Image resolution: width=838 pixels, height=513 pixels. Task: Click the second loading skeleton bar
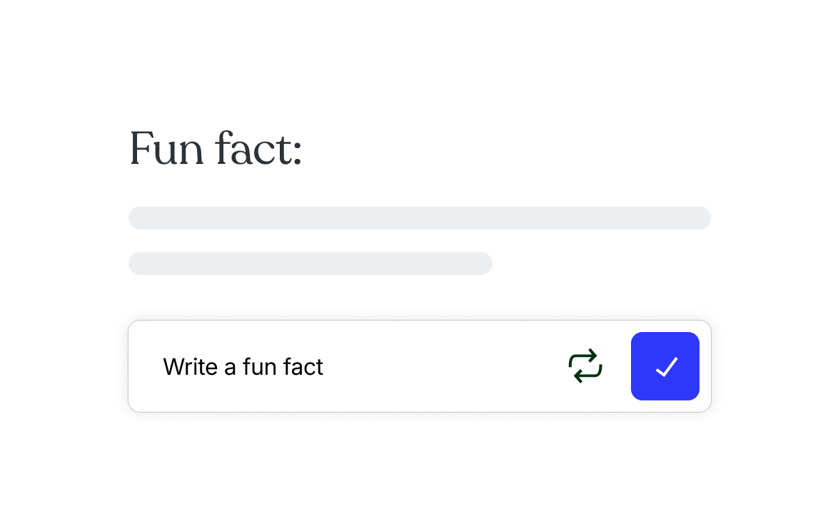[x=310, y=264]
